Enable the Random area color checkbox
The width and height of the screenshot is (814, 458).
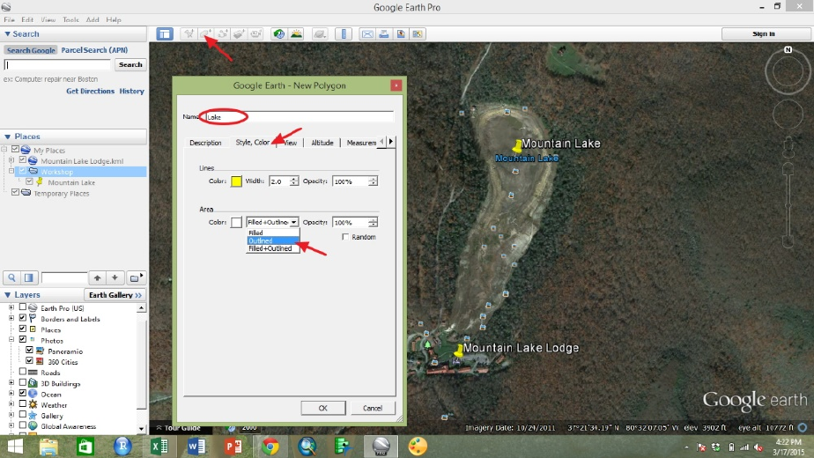tap(345, 237)
